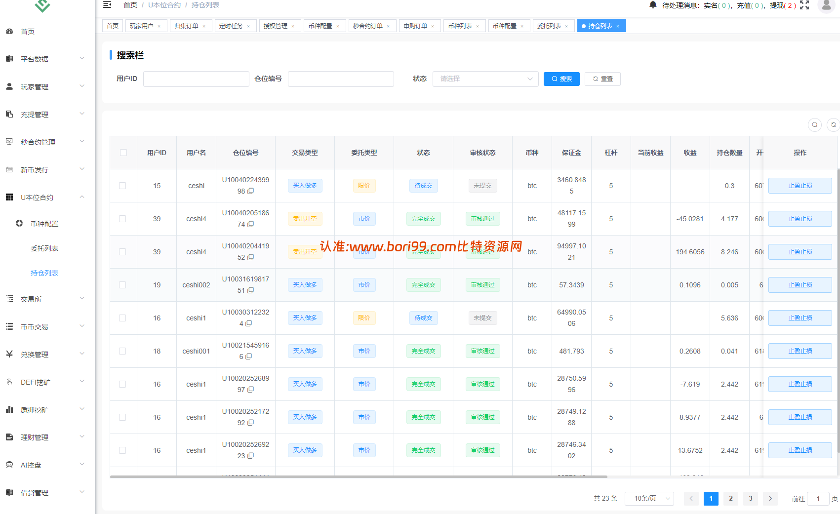Click the blue 搜索 button
The image size is (840, 514).
[x=561, y=79]
